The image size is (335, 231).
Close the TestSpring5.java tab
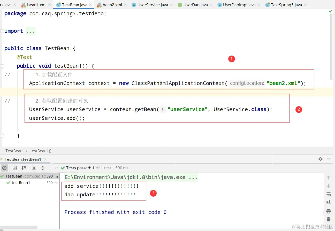pos(305,5)
